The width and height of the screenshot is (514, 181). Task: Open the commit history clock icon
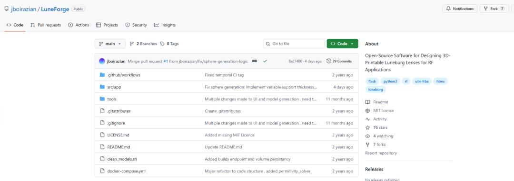tap(329, 61)
